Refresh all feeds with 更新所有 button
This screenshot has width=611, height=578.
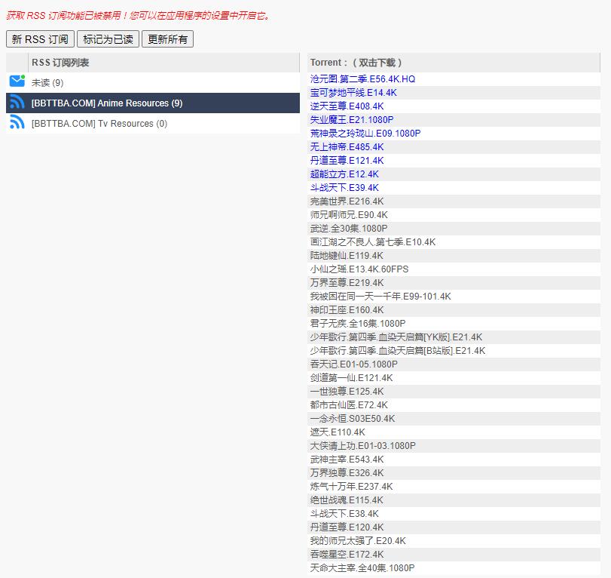pos(167,39)
